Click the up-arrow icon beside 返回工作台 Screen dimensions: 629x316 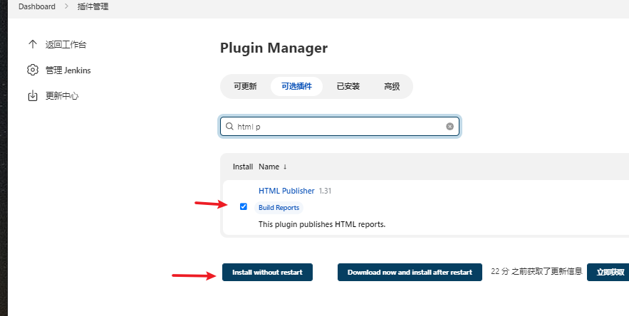click(33, 44)
